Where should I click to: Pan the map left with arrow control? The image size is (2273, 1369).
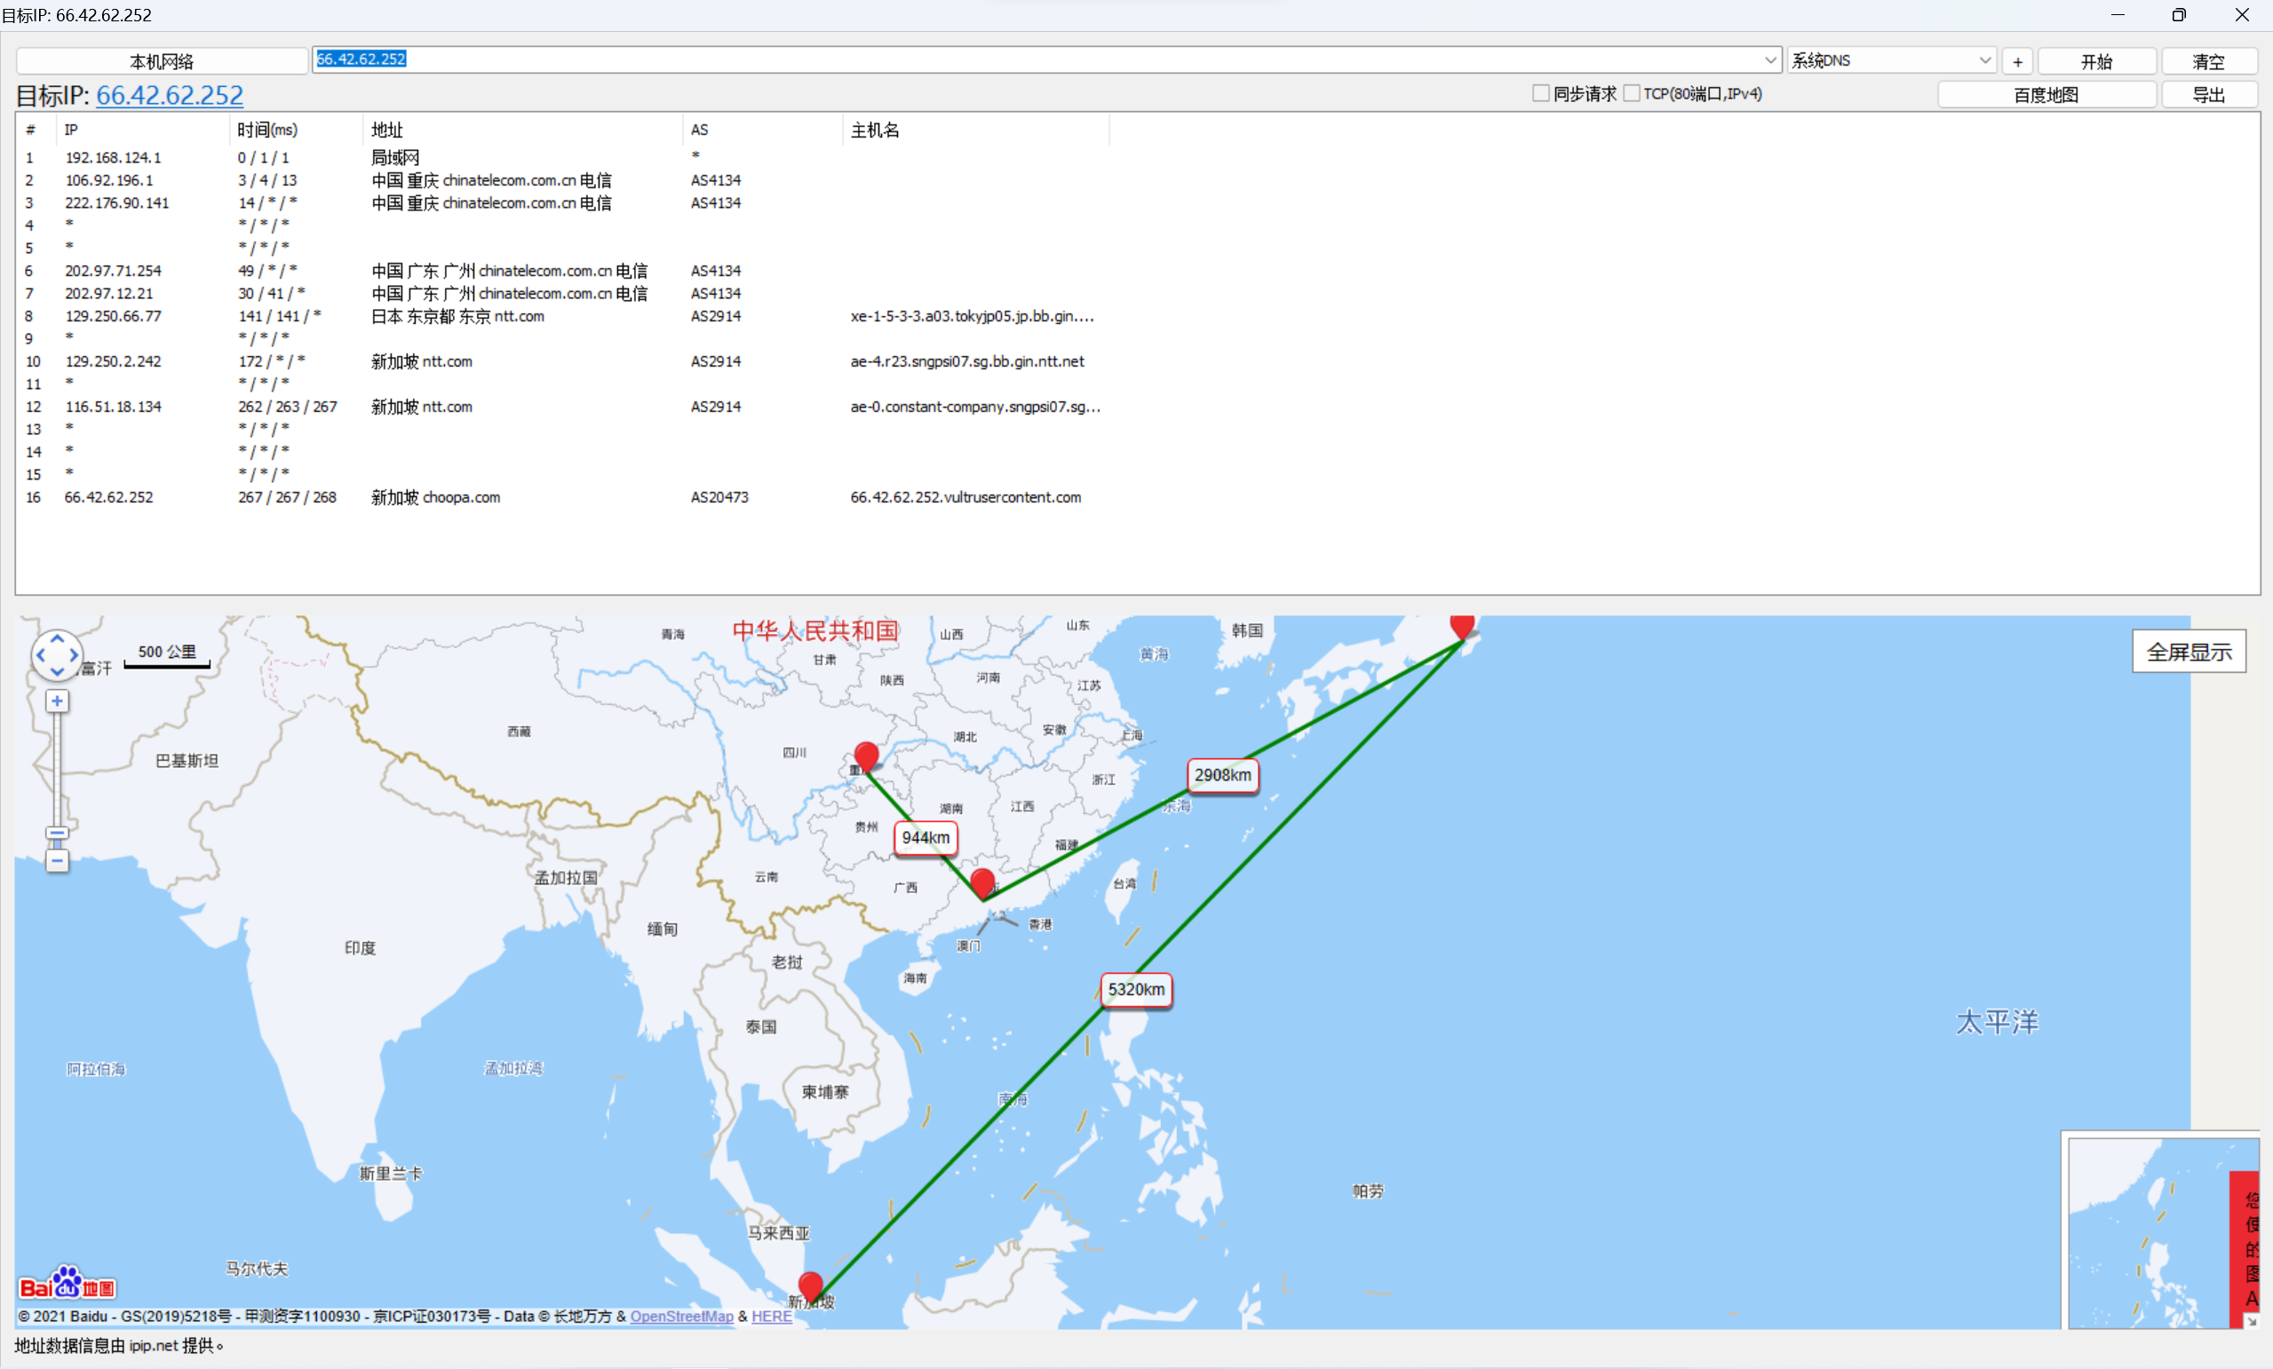click(41, 655)
